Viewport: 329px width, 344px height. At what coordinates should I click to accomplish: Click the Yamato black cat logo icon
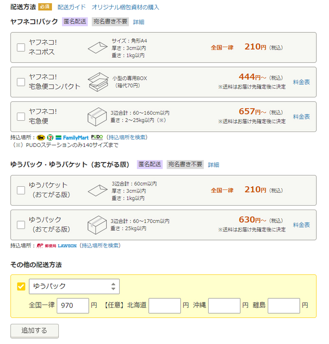41,137
